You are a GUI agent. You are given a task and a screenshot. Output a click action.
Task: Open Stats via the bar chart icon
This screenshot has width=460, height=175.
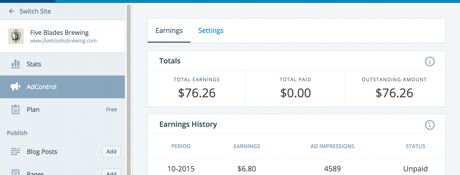tap(16, 64)
